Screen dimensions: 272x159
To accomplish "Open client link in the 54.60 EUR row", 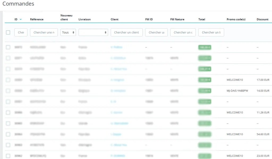I will click(116, 134).
